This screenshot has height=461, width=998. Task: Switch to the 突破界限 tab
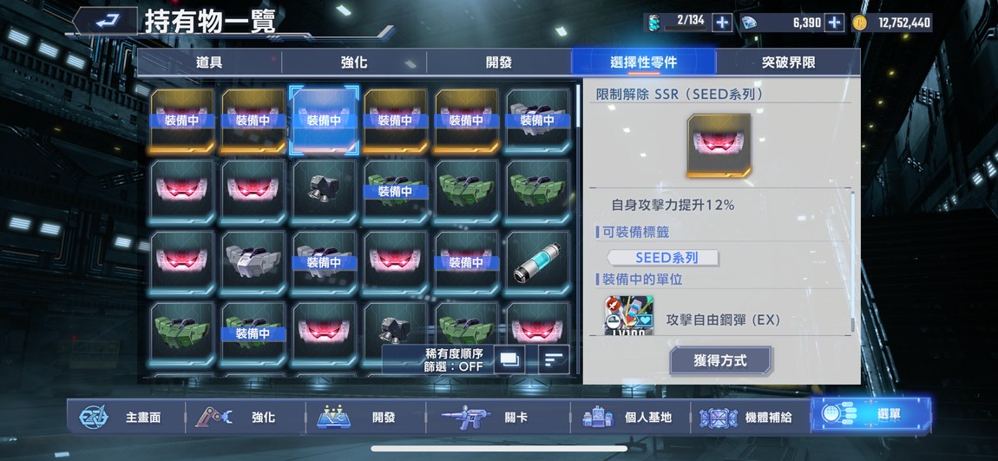point(788,63)
